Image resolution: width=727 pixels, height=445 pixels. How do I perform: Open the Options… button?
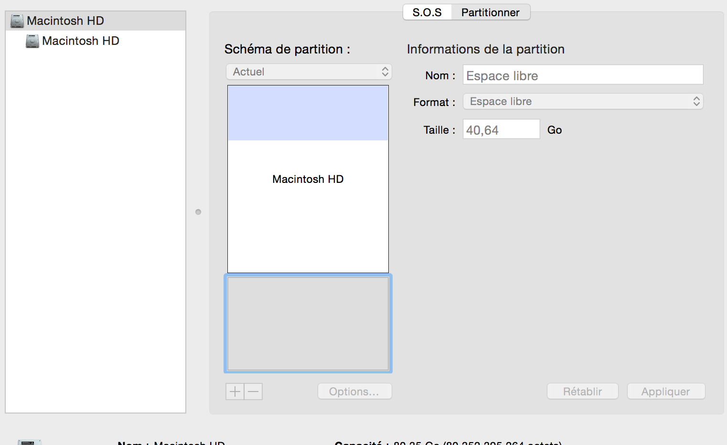click(355, 392)
